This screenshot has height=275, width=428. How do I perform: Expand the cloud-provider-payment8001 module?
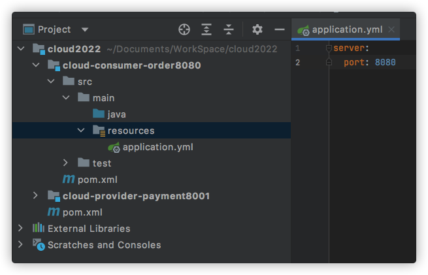35,195
